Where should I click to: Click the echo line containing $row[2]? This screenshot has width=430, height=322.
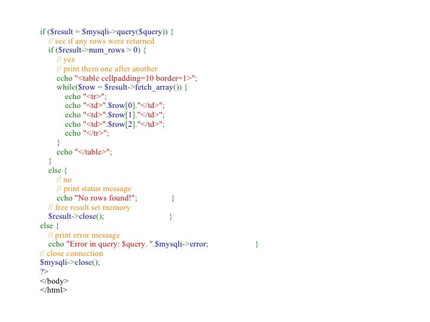click(x=115, y=124)
